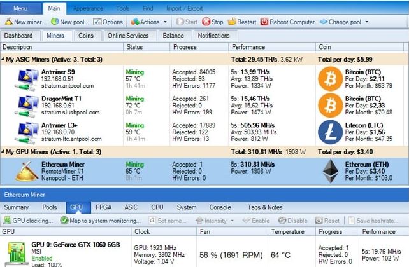Open the Change pool dropdown arrow
The height and width of the screenshot is (267, 409).
point(367,22)
